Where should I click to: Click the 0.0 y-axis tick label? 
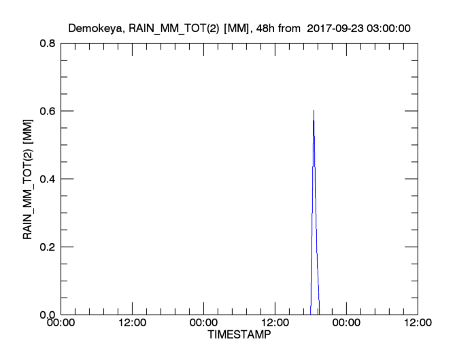tap(47, 314)
